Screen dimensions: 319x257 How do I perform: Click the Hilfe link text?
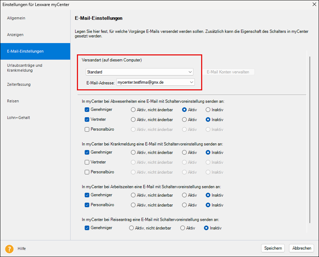(22, 249)
